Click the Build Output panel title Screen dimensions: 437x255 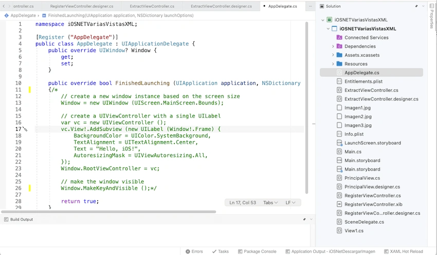tap(22, 219)
